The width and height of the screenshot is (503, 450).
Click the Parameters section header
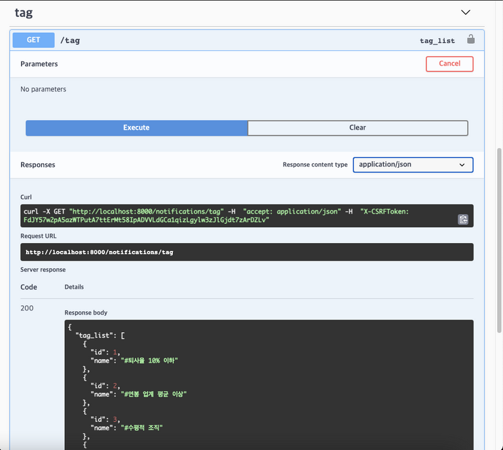pos(39,64)
